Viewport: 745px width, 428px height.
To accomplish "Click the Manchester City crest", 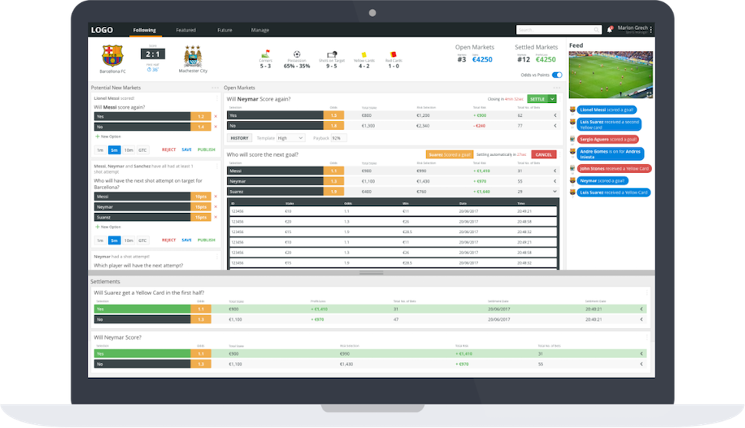I will tap(193, 56).
